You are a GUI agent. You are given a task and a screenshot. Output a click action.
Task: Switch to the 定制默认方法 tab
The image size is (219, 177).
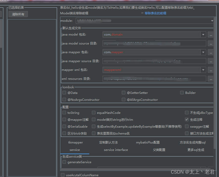coord(108,142)
